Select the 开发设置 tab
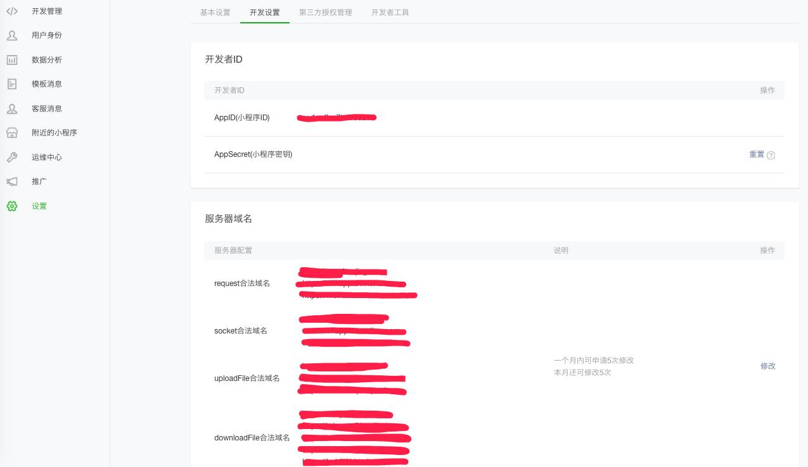Viewport: 808px width, 467px height. tap(265, 12)
